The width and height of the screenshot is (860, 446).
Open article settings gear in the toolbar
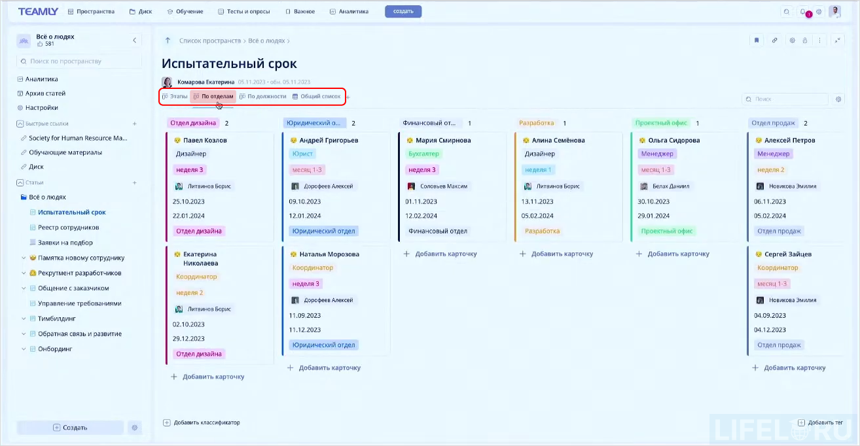(792, 40)
